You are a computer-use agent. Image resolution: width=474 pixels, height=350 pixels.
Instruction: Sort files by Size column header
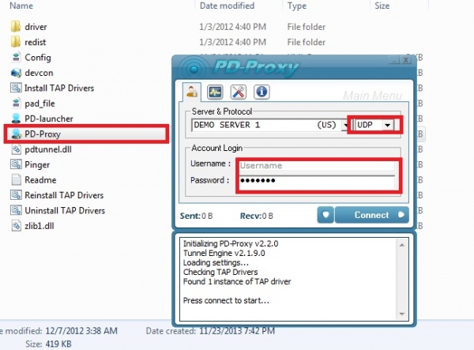[x=382, y=6]
